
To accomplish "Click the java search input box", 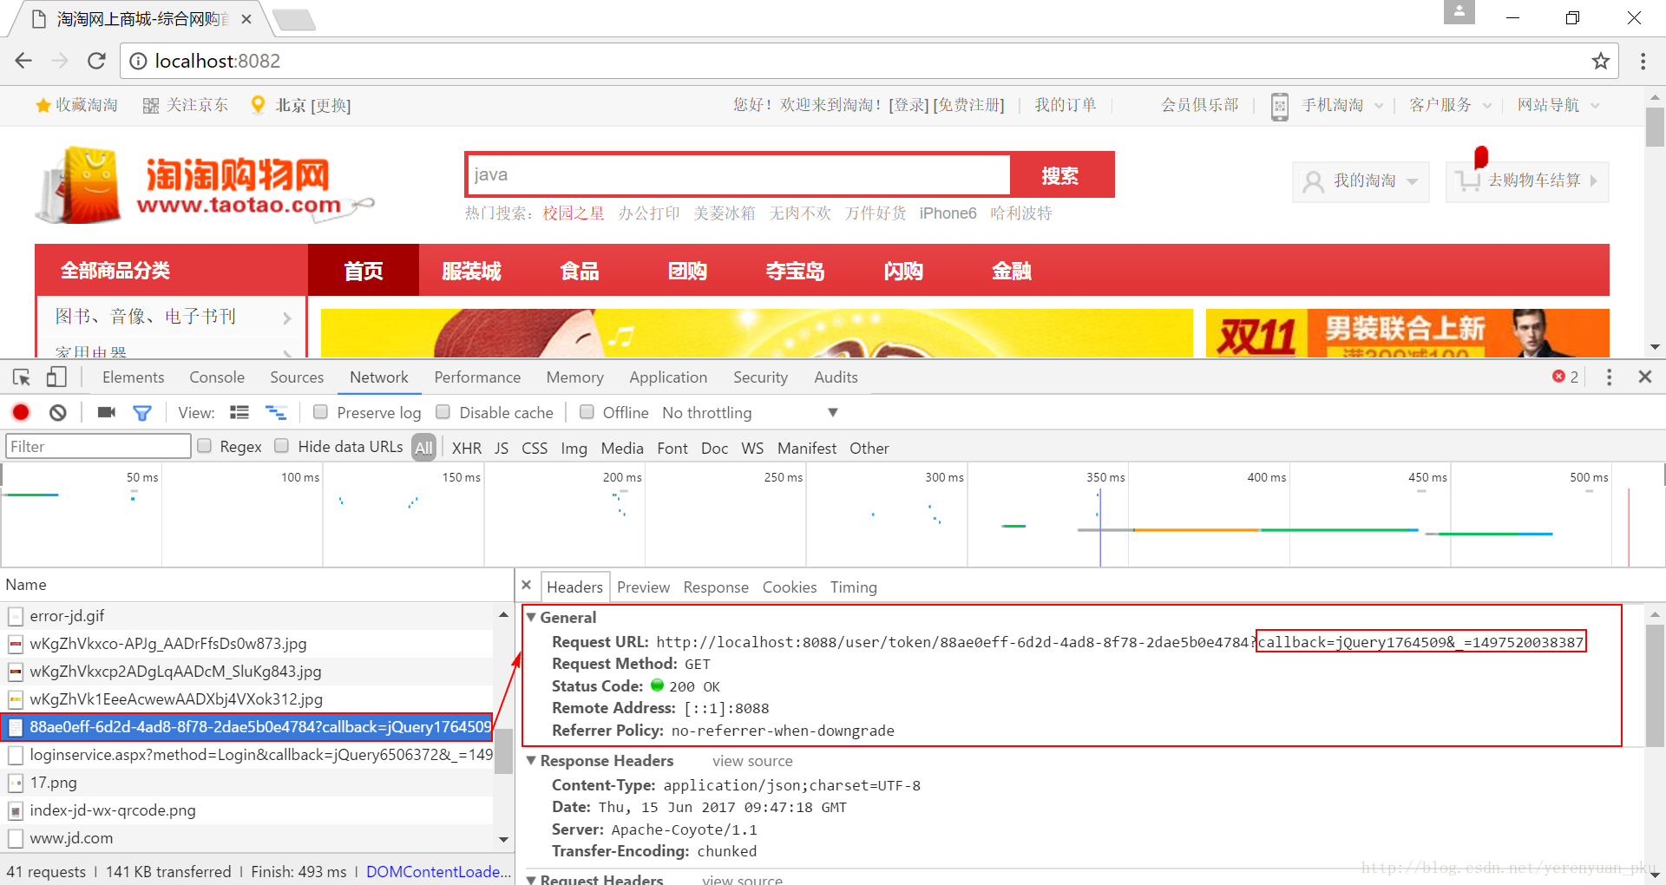I will (739, 175).
